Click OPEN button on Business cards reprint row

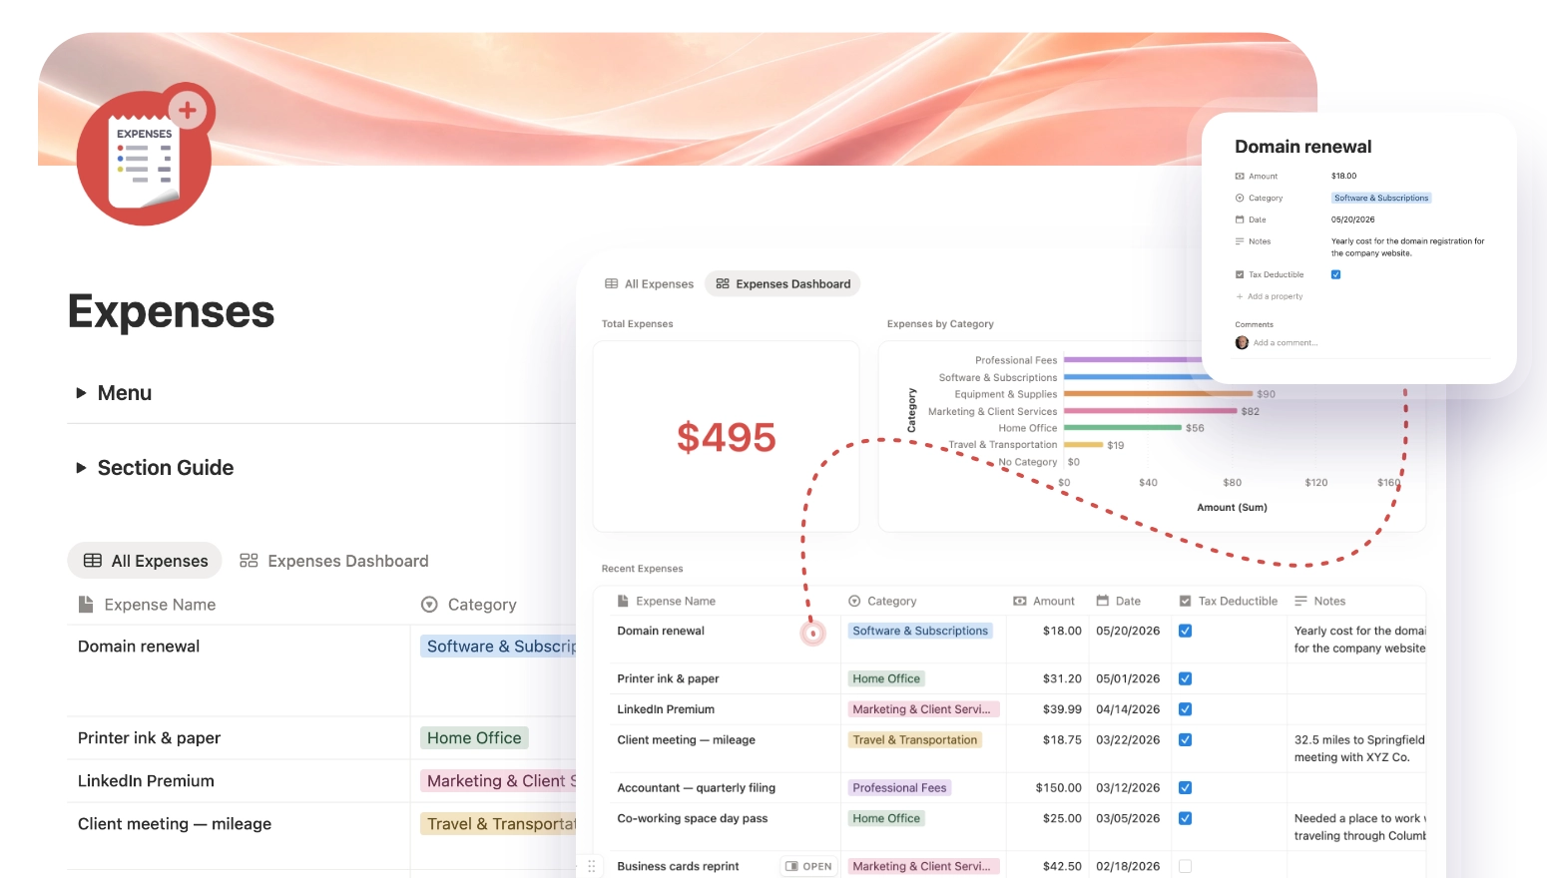(x=808, y=866)
